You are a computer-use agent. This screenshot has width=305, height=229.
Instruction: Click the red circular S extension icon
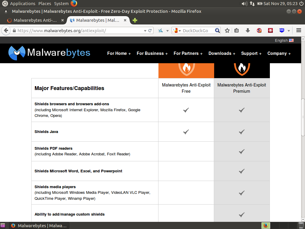pos(259,31)
